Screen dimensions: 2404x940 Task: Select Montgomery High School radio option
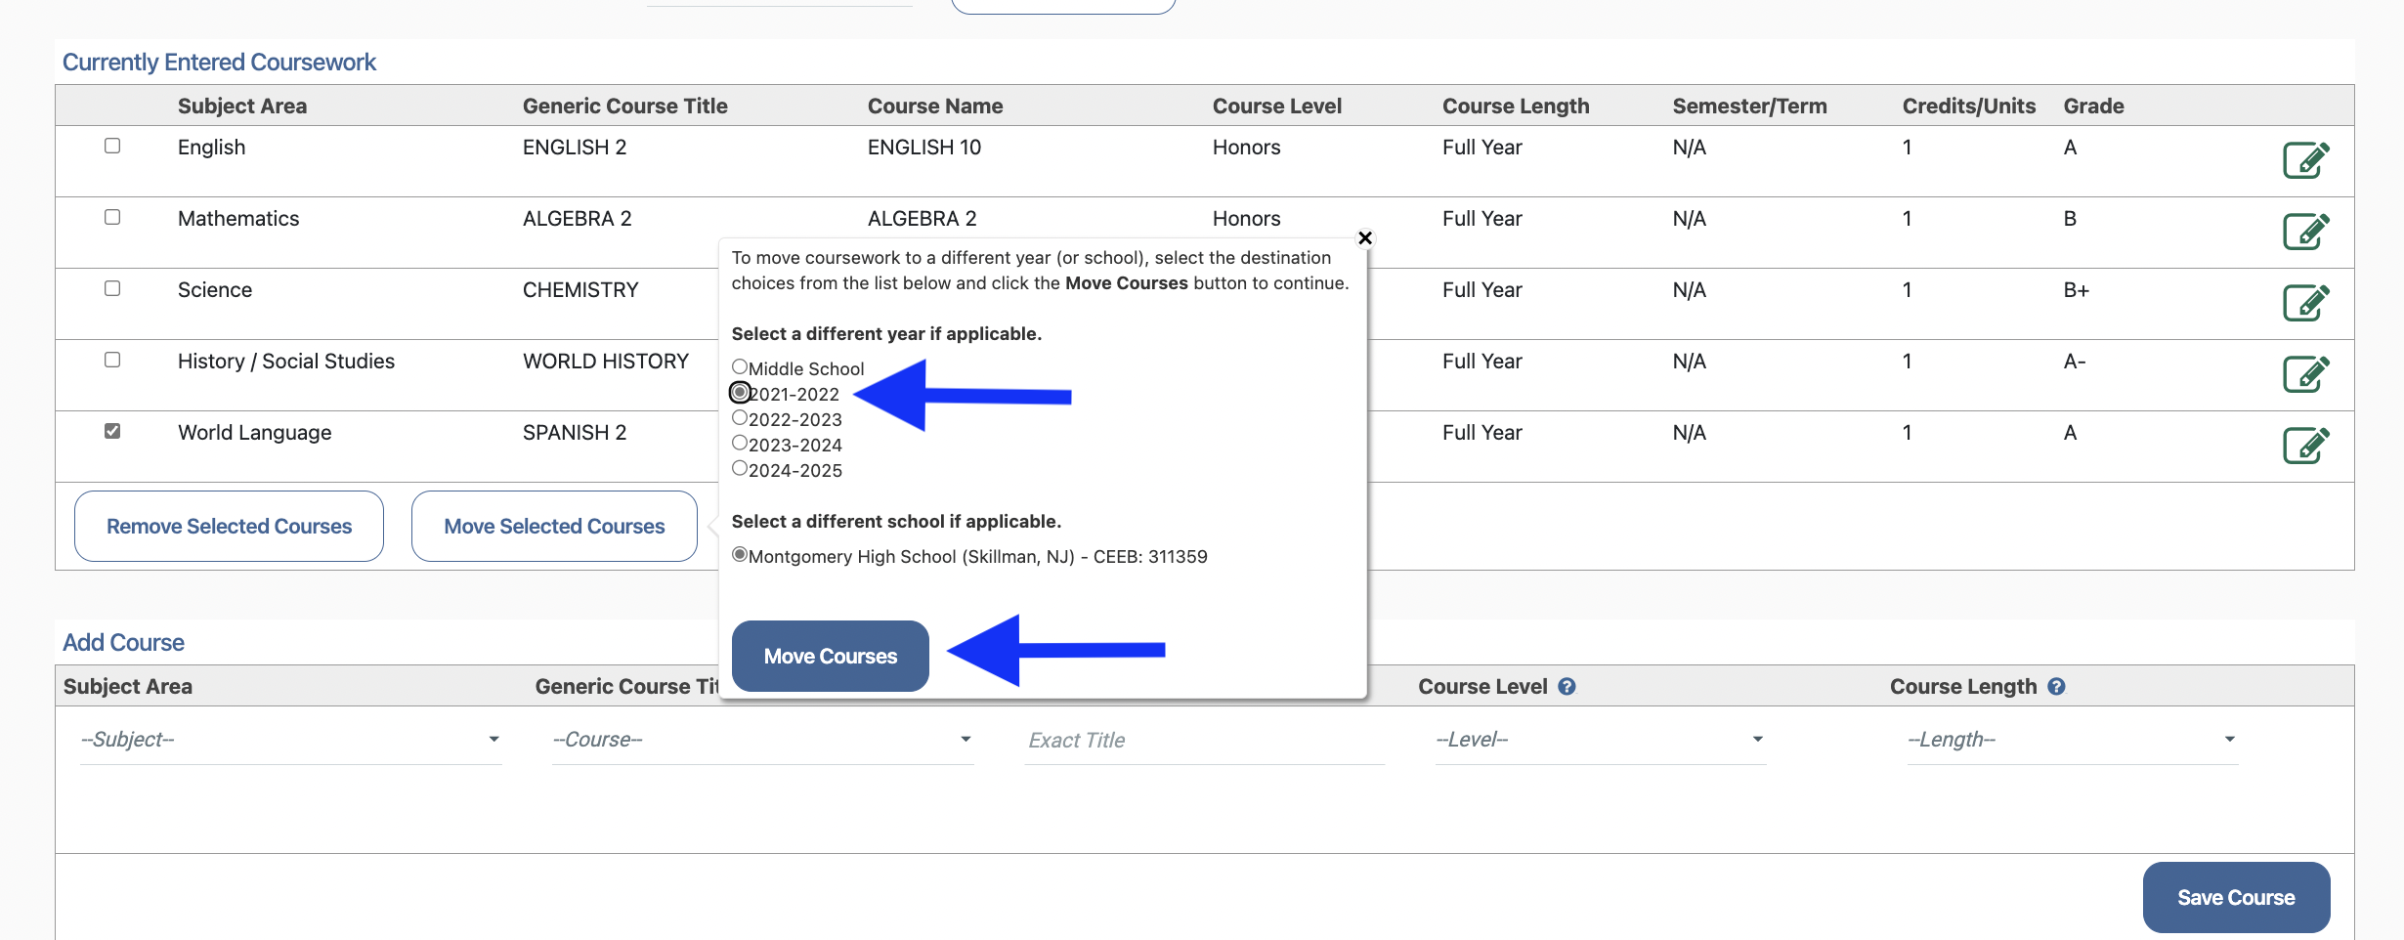point(740,555)
